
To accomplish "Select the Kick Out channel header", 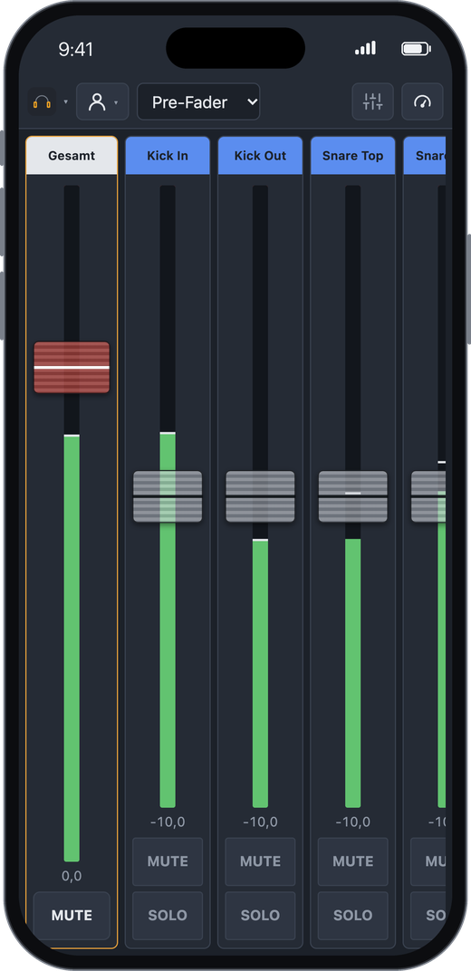I will pos(260,156).
